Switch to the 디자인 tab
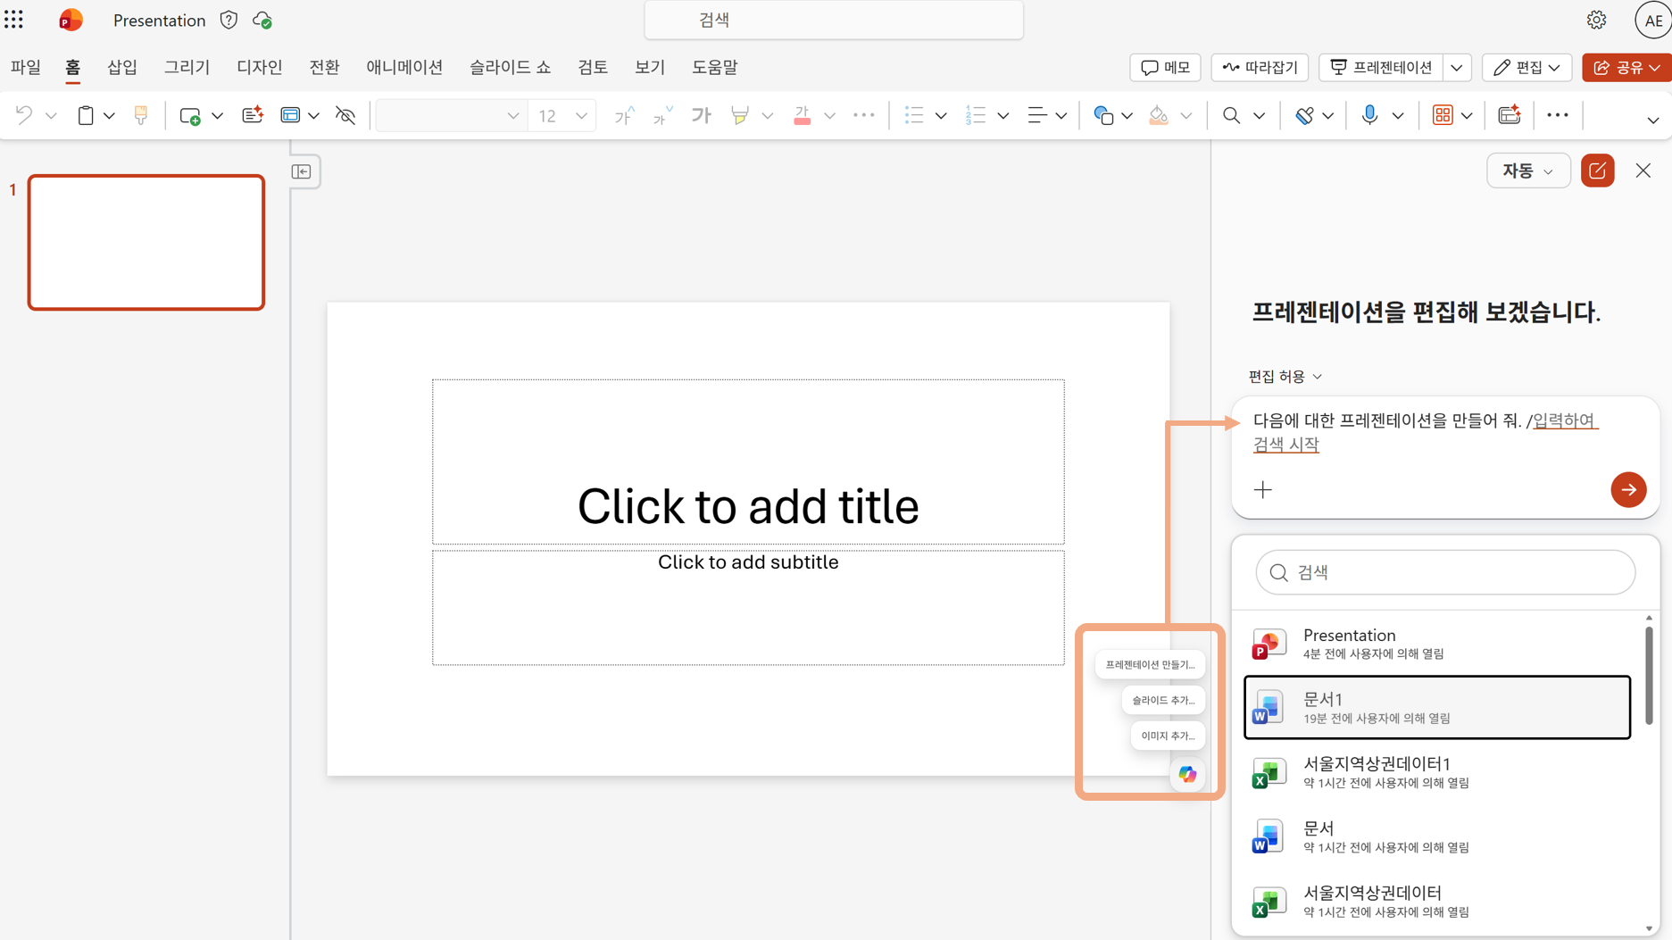1672x940 pixels. pyautogui.click(x=259, y=67)
